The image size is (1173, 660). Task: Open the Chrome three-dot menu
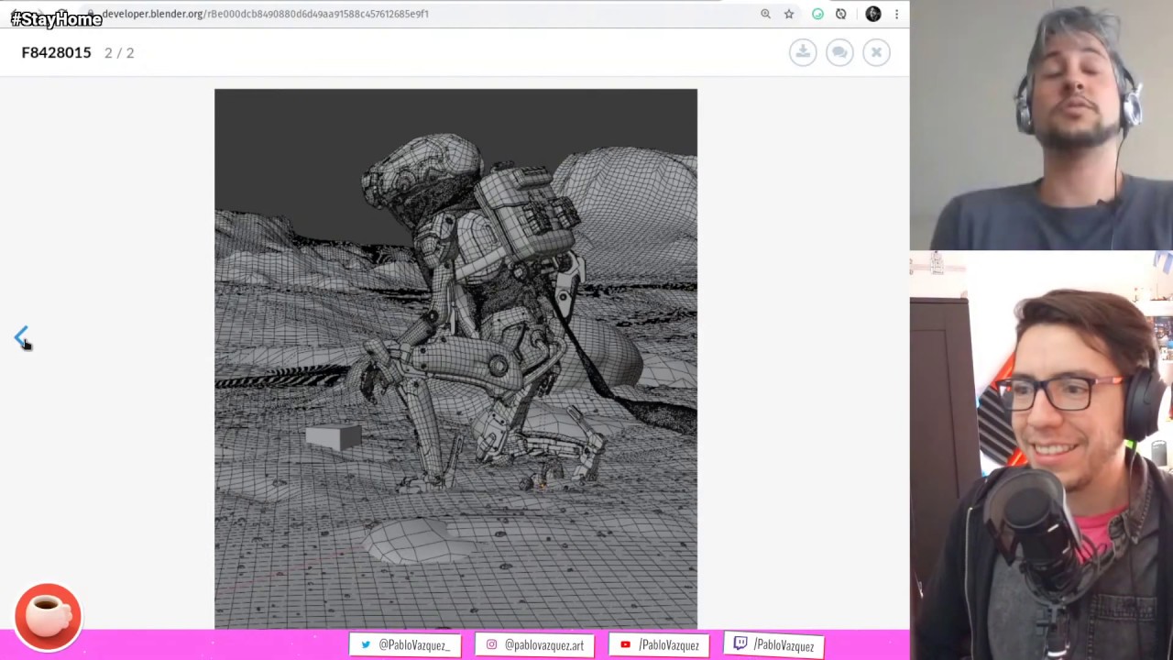[896, 14]
